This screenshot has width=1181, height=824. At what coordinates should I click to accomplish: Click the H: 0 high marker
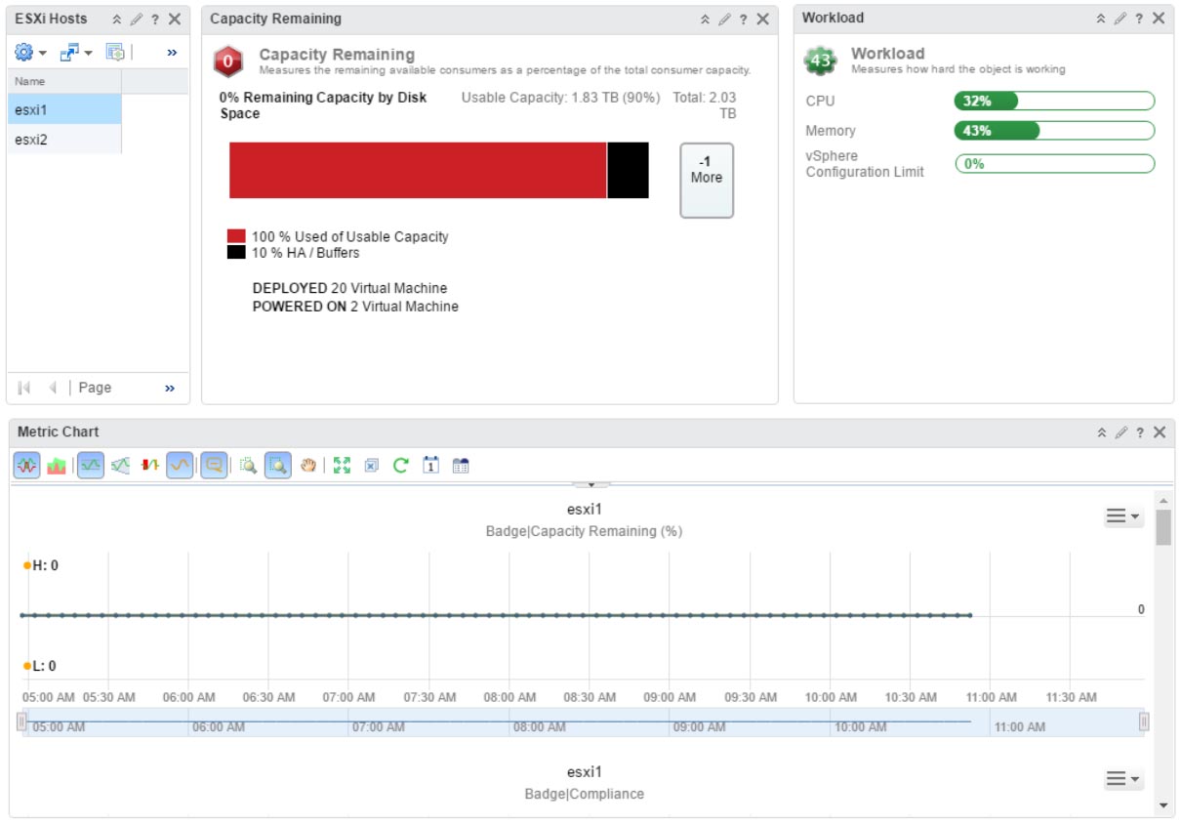pos(41,565)
